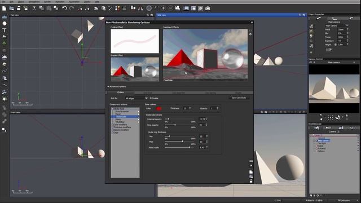Open the Object menu in the menu bar
The image size is (361, 203).
[21, 2]
